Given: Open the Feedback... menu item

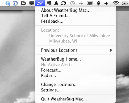Looking at the screenshot, I should (x=75, y=21).
